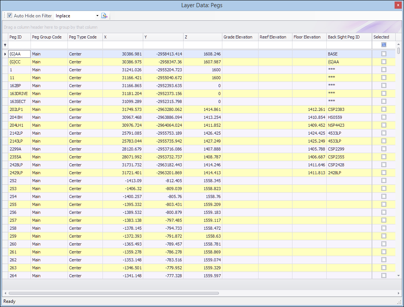This screenshot has width=404, height=307.
Task: Sort by Peg ID column header
Action: click(19, 37)
